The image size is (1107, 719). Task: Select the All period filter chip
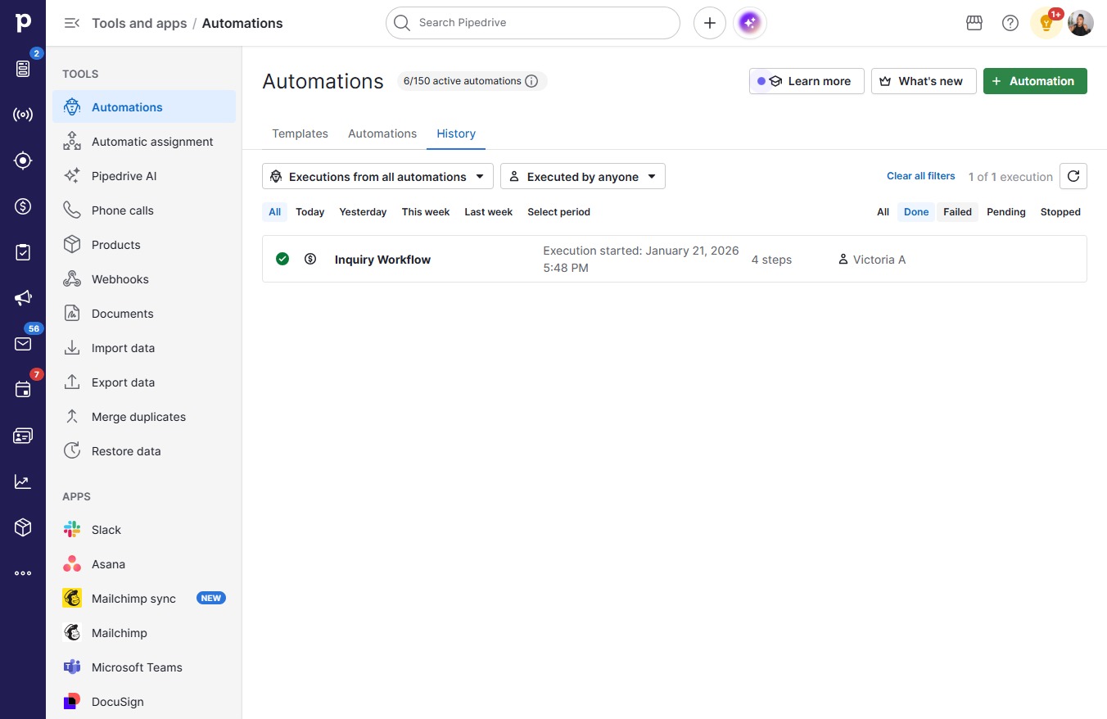pos(275,212)
